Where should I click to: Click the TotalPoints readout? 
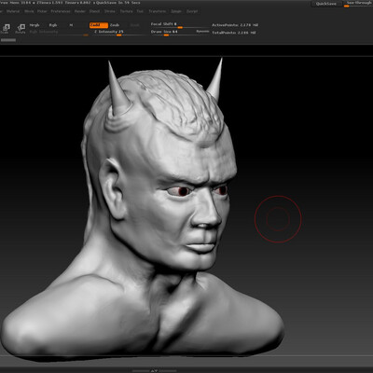coord(234,33)
